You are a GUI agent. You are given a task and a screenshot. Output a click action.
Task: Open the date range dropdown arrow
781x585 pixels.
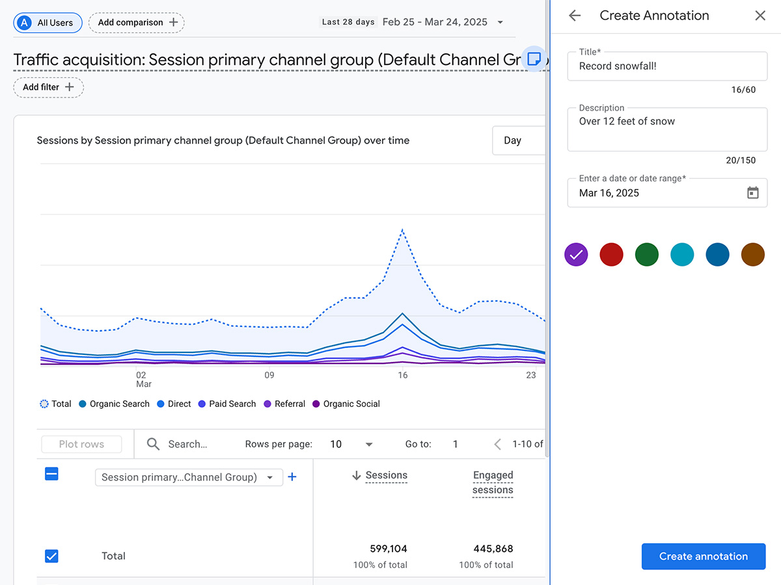click(500, 22)
